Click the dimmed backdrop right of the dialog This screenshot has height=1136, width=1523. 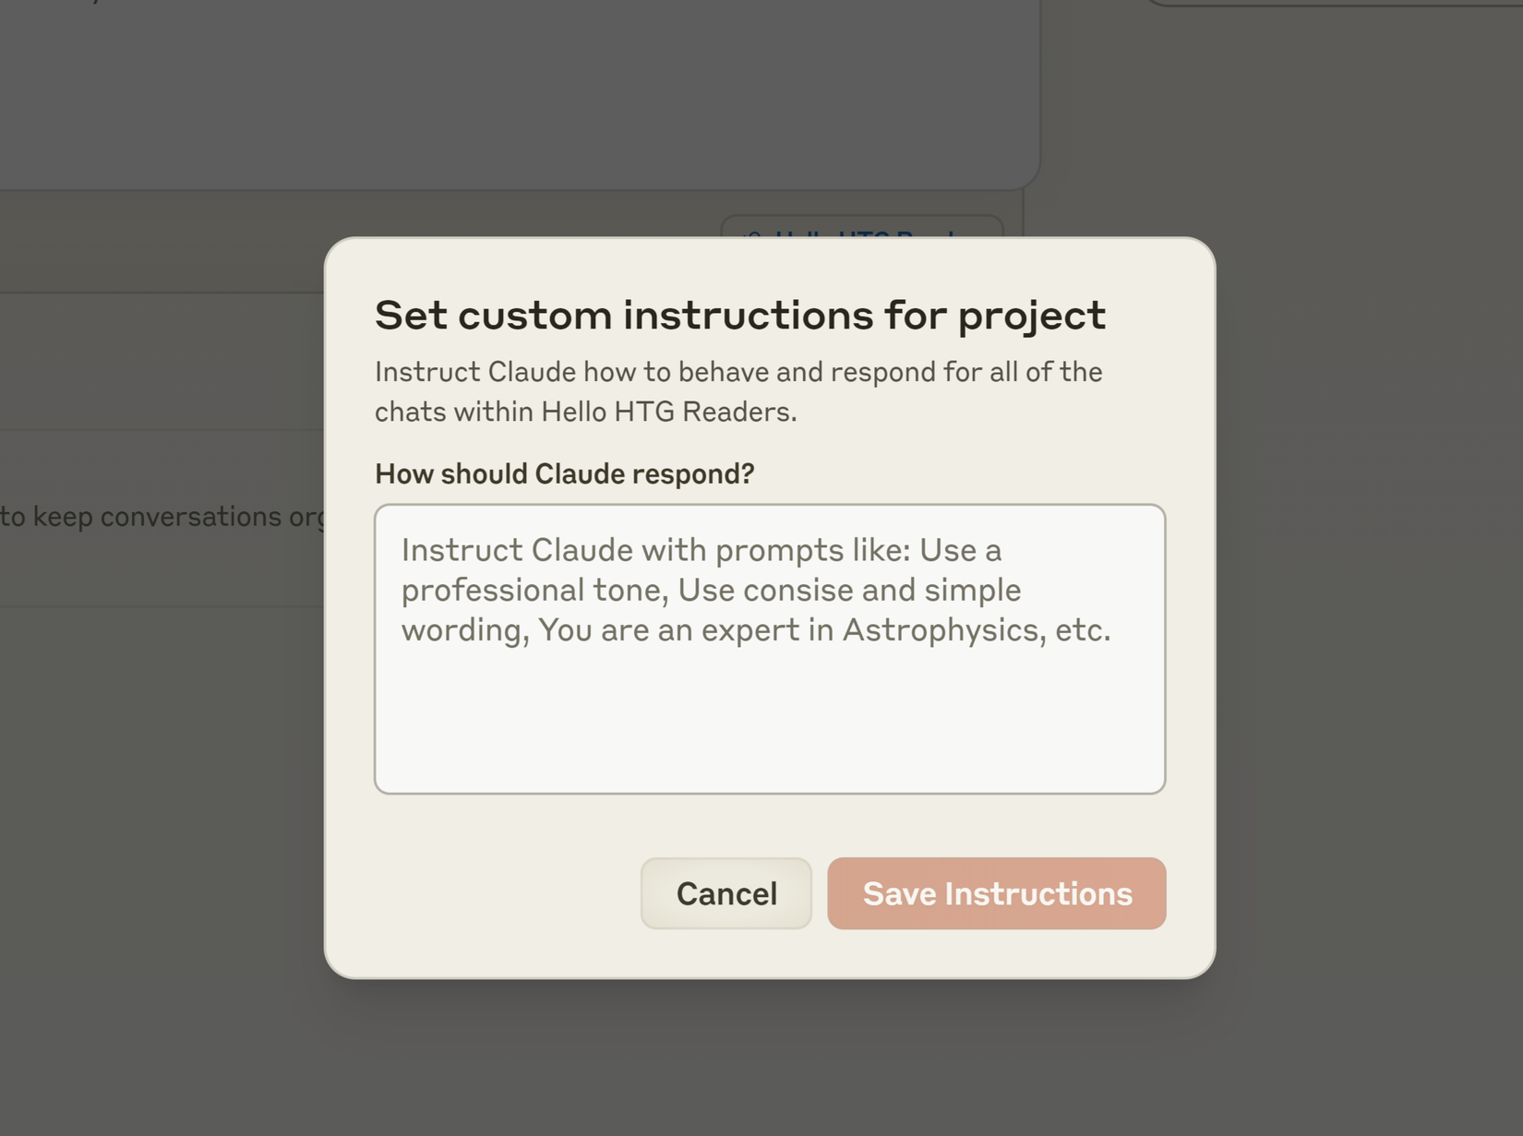pos(1369,609)
